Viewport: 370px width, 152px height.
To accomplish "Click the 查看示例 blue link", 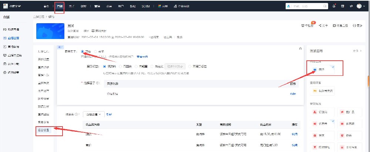I will click(142, 57).
